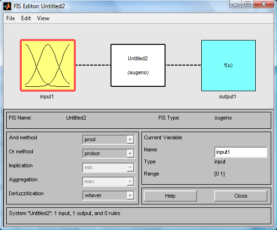Click the Close button
Image resolution: width=277 pixels, height=230 pixels.
coord(241,196)
